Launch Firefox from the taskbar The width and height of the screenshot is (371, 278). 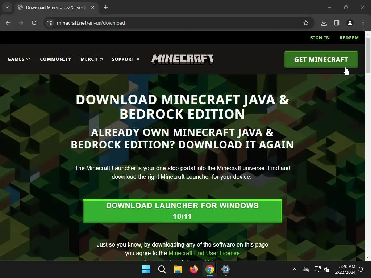click(x=194, y=269)
